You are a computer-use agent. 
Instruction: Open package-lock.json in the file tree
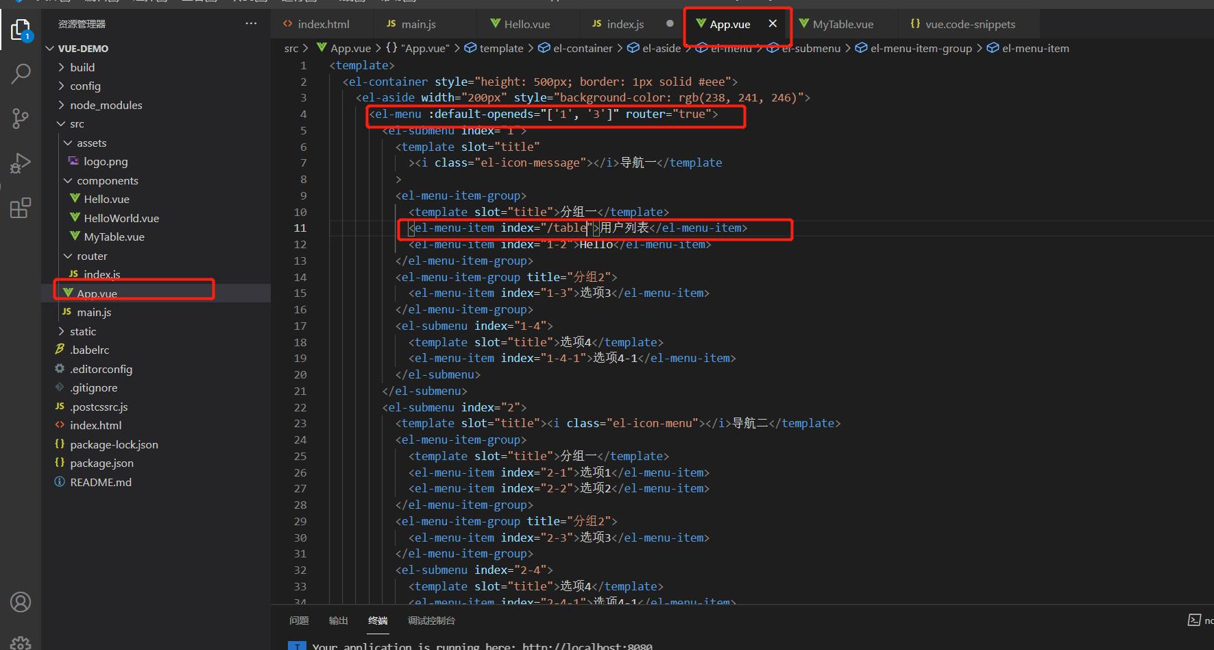pyautogui.click(x=114, y=444)
